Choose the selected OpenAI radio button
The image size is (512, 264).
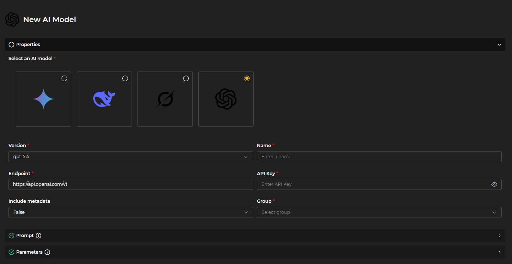247,78
